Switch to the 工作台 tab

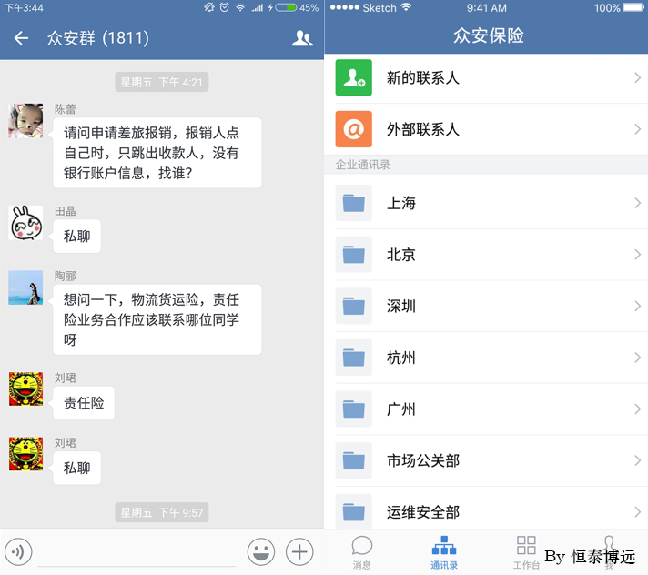(526, 552)
